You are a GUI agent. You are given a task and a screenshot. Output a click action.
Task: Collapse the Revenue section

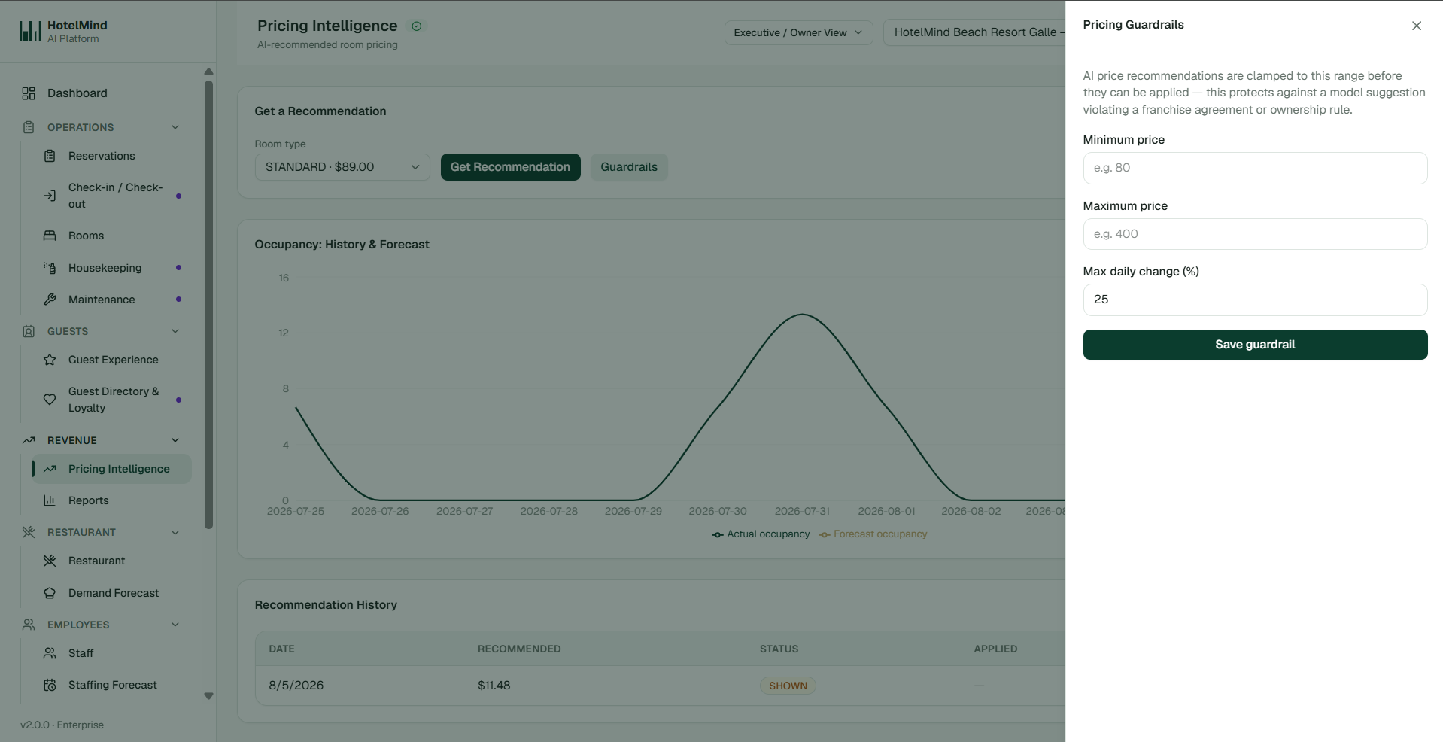coord(175,440)
